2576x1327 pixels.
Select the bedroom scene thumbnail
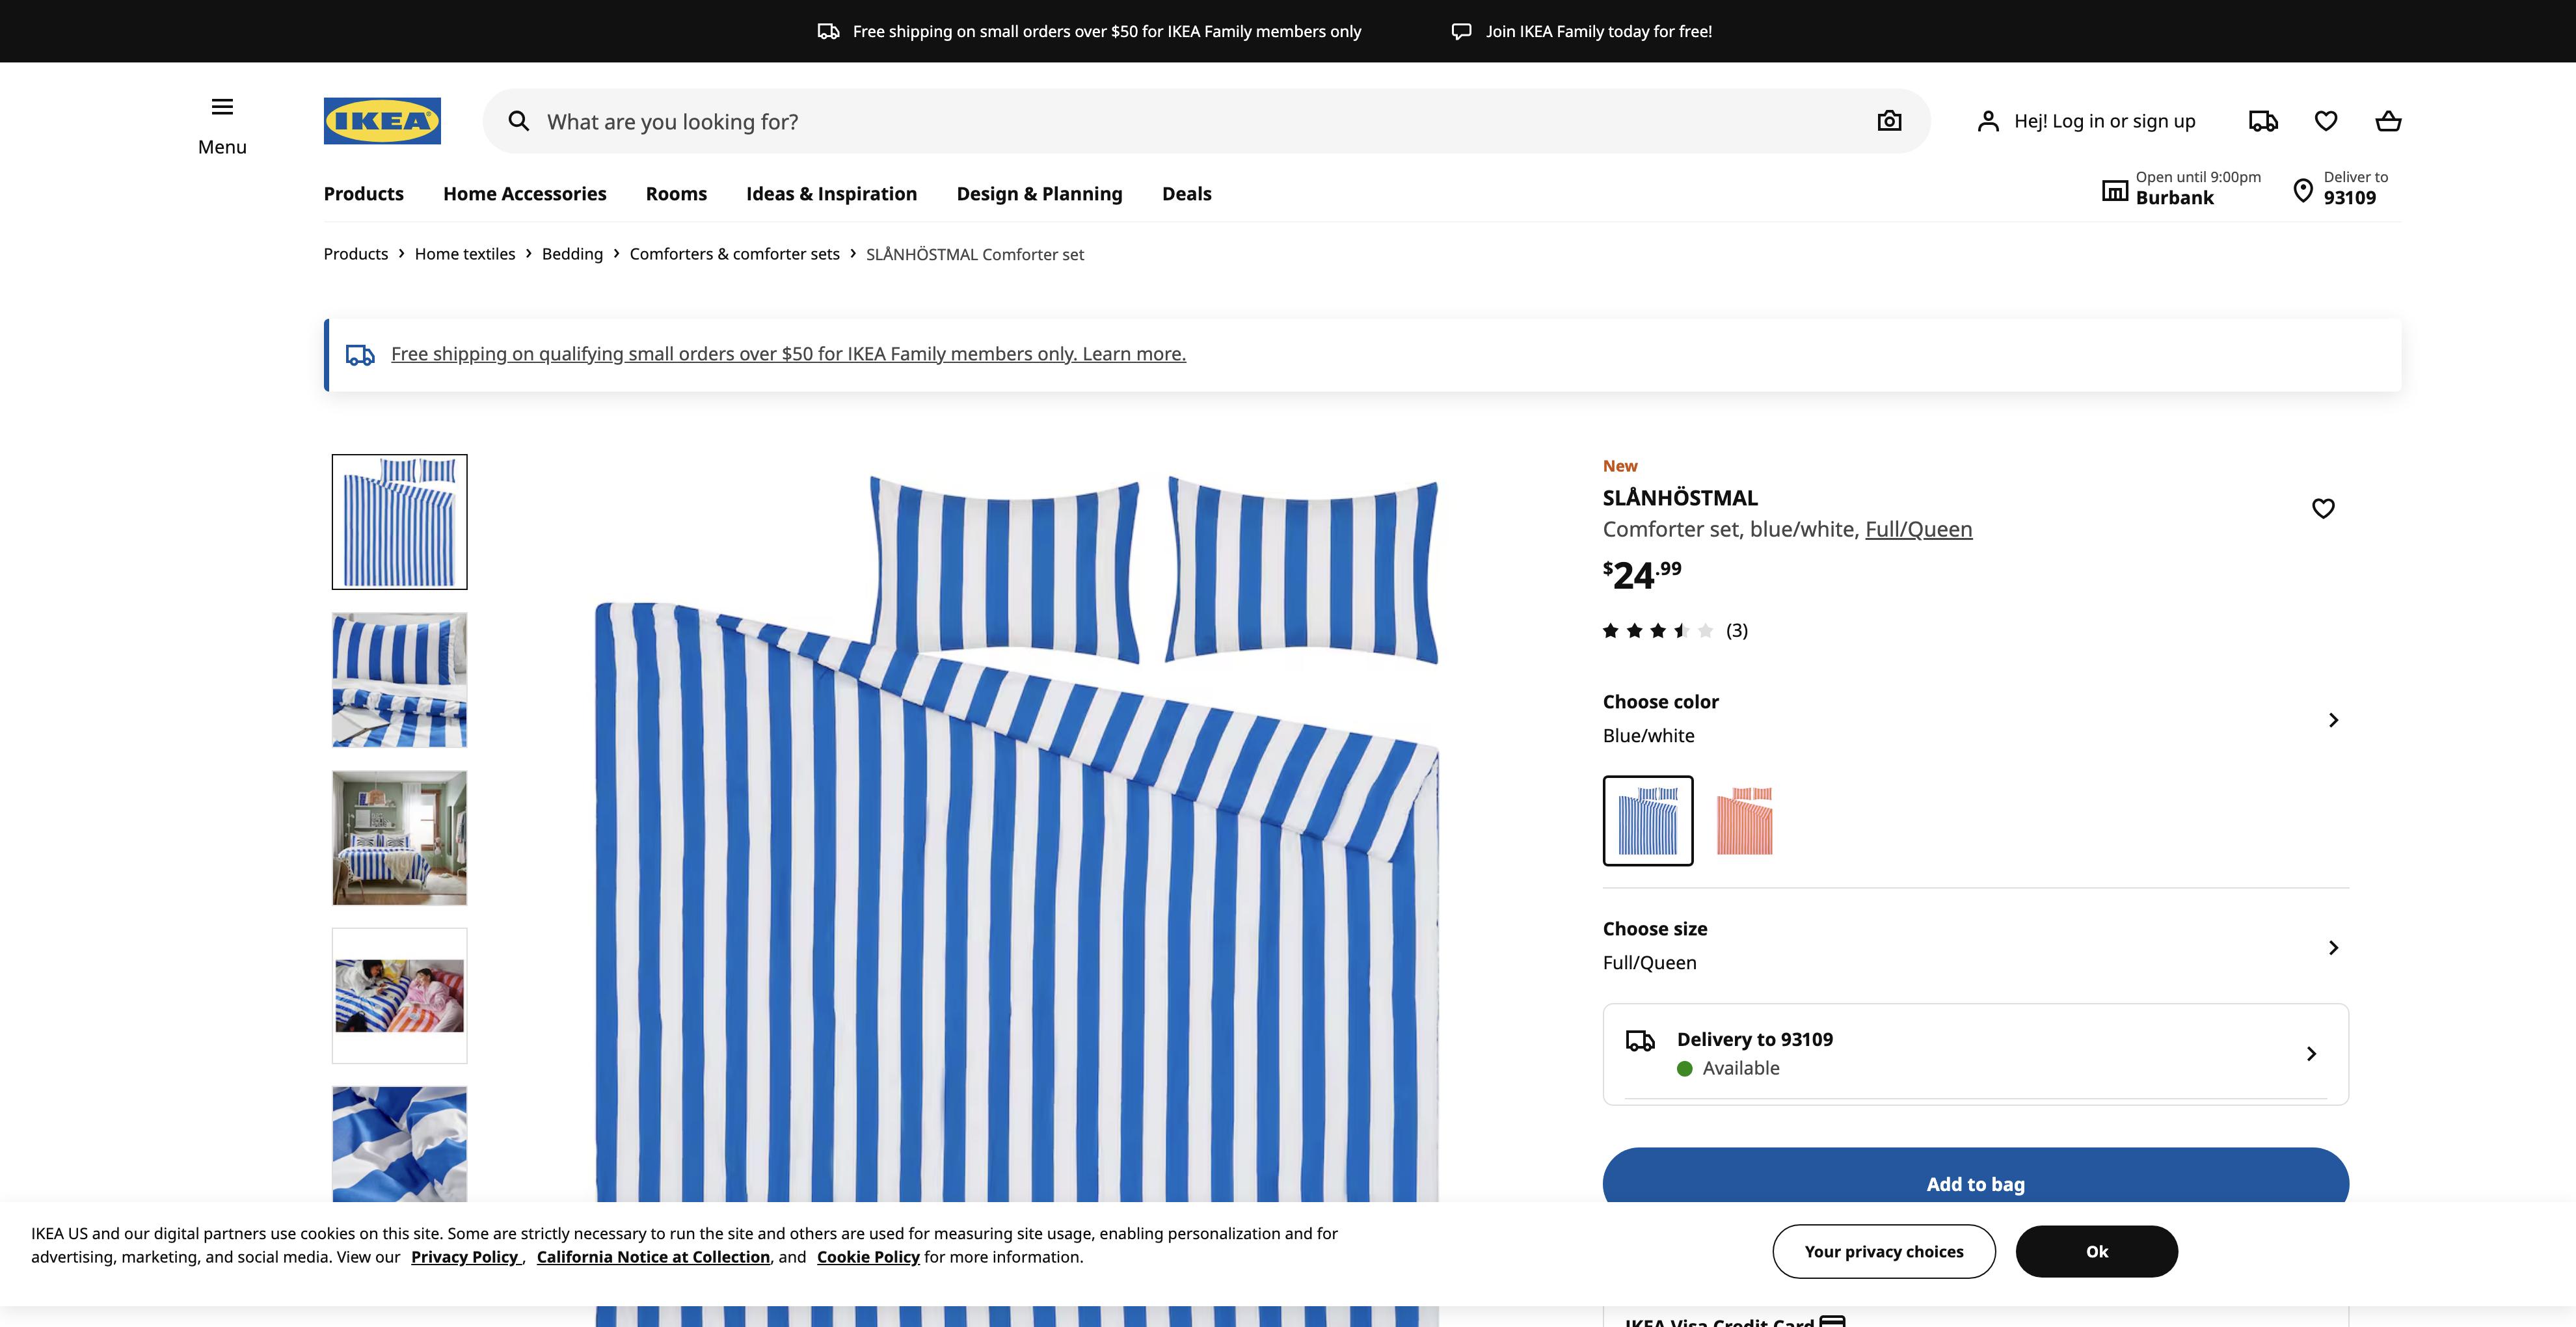pyautogui.click(x=399, y=838)
